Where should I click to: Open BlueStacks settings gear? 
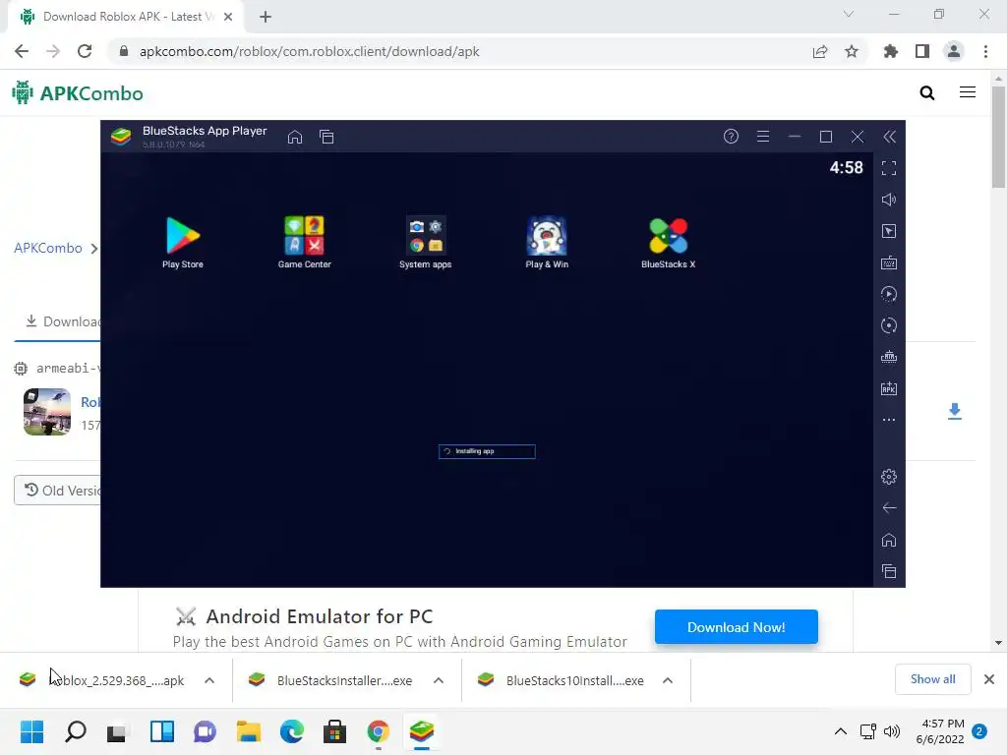pos(889,477)
